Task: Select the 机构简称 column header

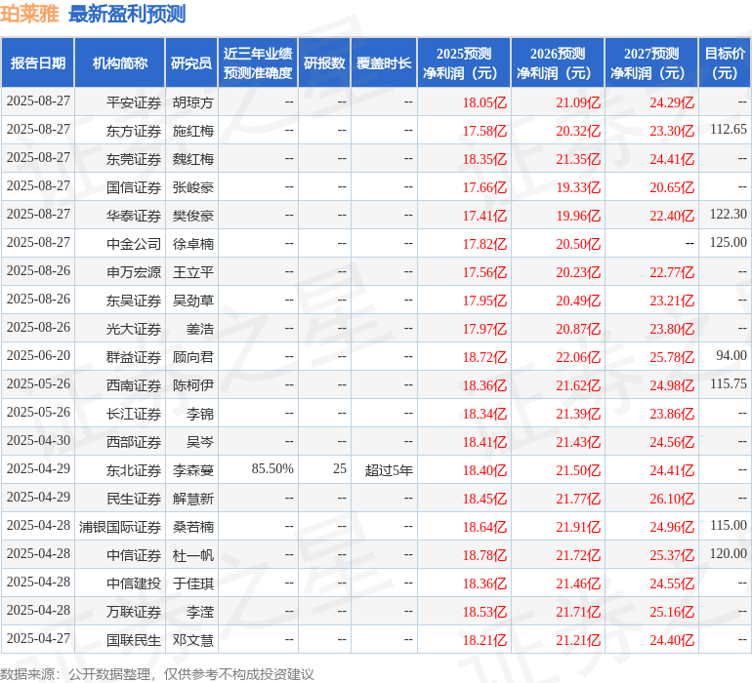Action: tap(120, 63)
